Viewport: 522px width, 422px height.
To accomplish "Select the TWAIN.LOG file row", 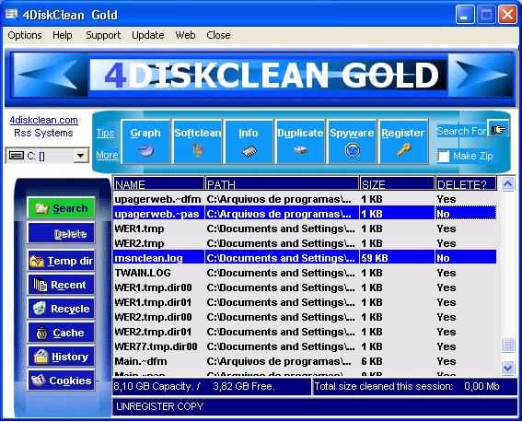I will [x=305, y=273].
